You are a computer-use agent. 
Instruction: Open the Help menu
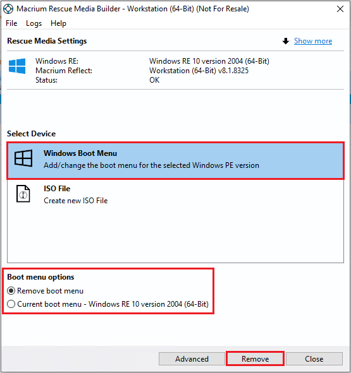58,23
